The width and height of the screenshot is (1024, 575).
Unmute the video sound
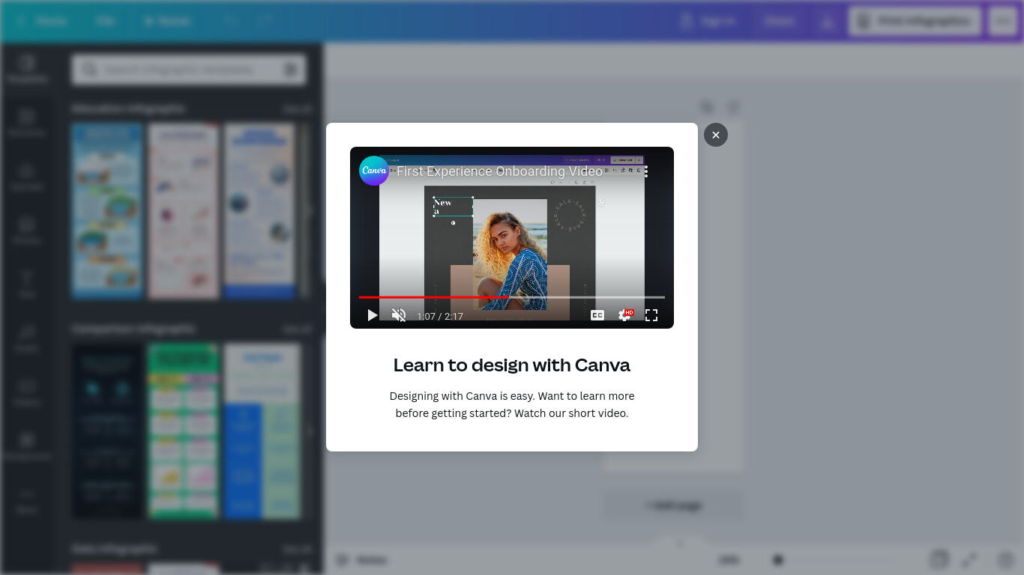point(399,315)
